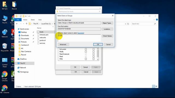Click the Downloads arrow icon in sidebar
Viewport: 175px width, 98px height.
tap(19, 35)
